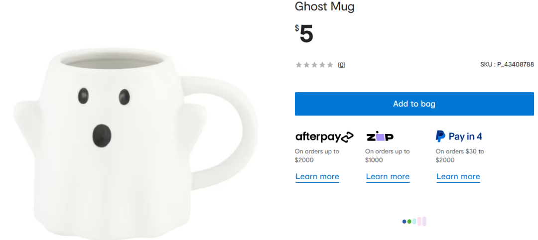Image resolution: width=538 pixels, height=240 pixels.
Task: Select the third rating star
Action: 314,65
